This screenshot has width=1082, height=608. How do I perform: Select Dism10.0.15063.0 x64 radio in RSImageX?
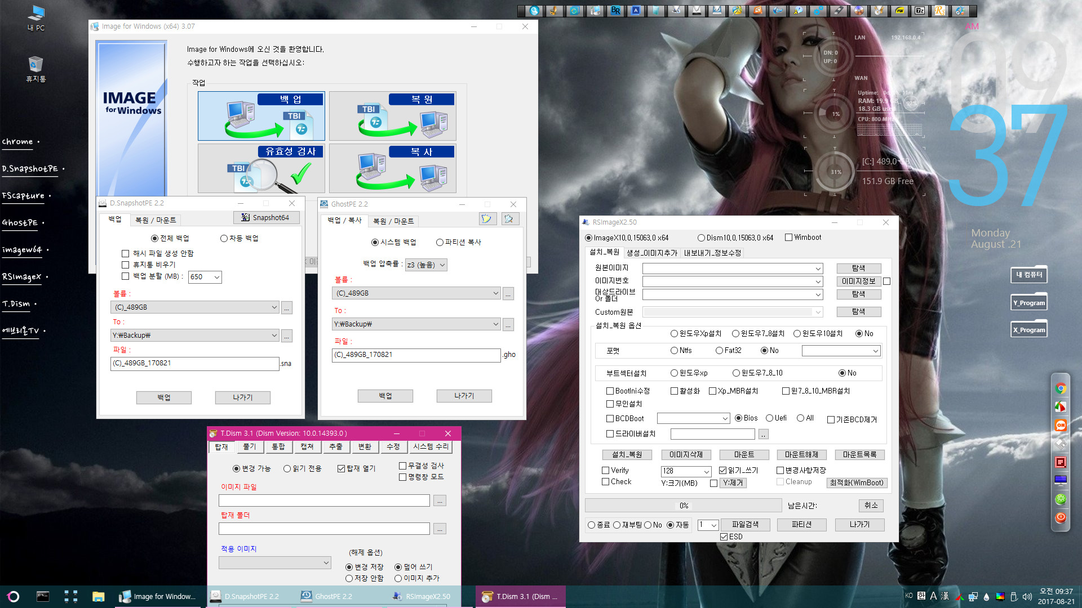pos(701,238)
